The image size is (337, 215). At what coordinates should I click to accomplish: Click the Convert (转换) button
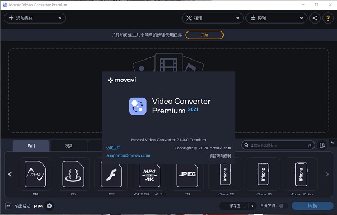coord(312,206)
